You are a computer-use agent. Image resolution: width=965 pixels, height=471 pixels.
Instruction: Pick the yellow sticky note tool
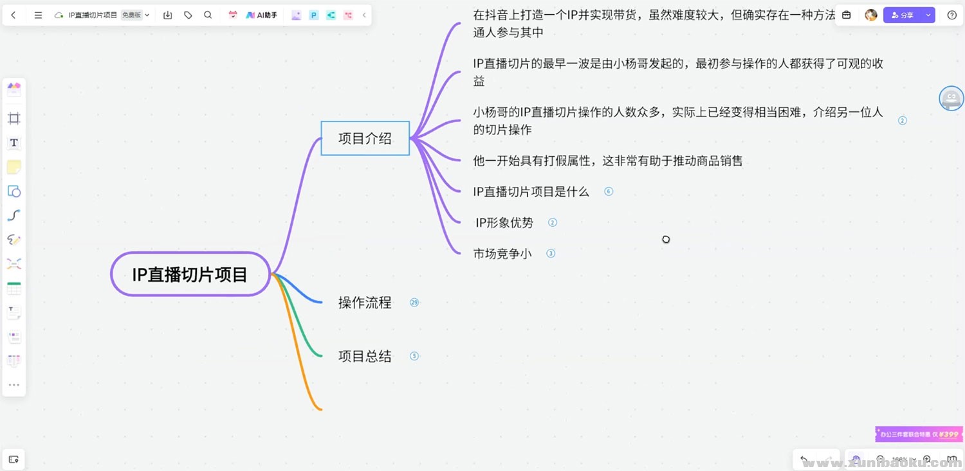pyautogui.click(x=14, y=167)
